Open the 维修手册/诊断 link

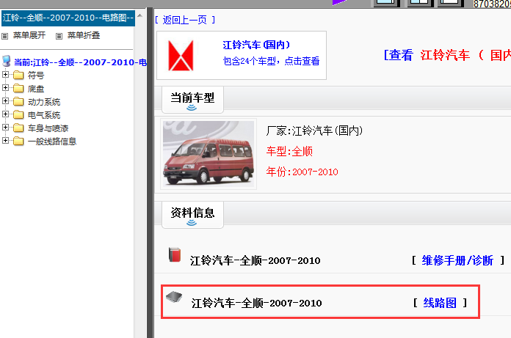pos(457,260)
